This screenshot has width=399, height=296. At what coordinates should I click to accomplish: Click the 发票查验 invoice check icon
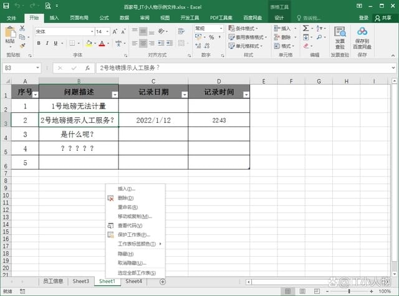point(340,37)
